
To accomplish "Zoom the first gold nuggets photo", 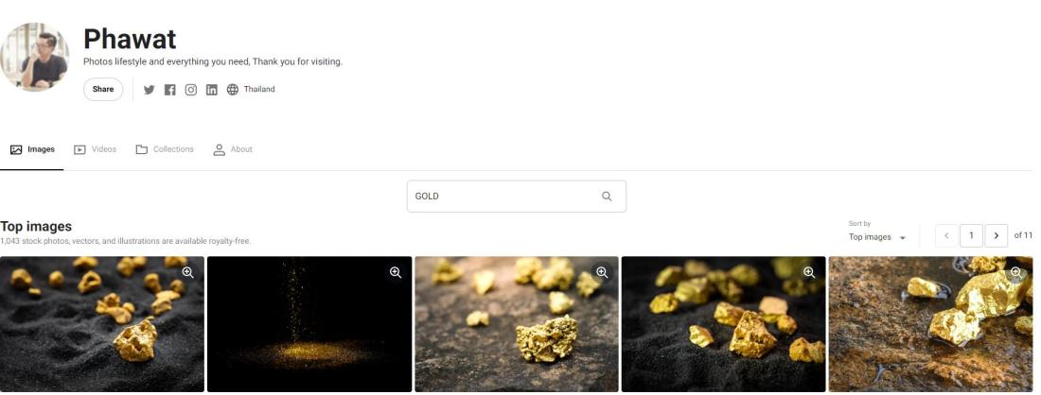I will click(188, 272).
